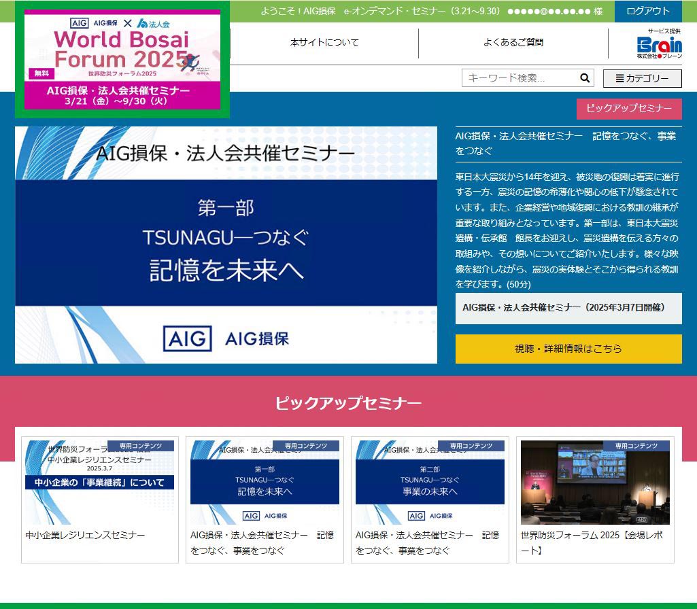Open the 本サイトについて menu item
Screen dimensions: 697x609
324,43
